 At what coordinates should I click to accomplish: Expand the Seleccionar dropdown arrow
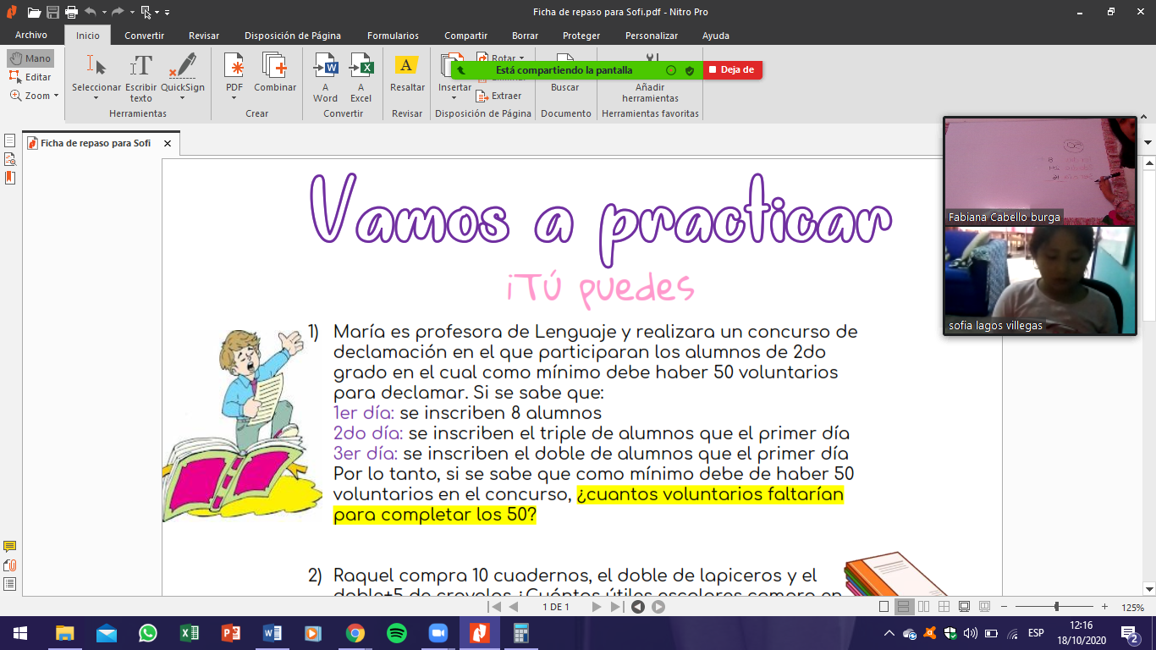click(x=96, y=98)
